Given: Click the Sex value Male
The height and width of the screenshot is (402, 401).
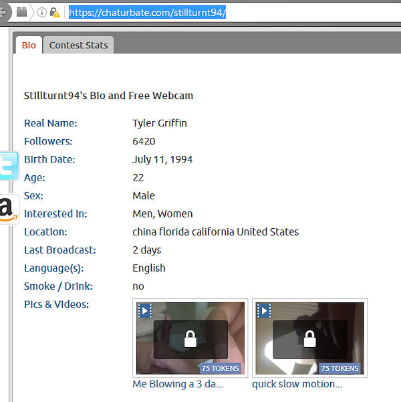Looking at the screenshot, I should [x=144, y=195].
